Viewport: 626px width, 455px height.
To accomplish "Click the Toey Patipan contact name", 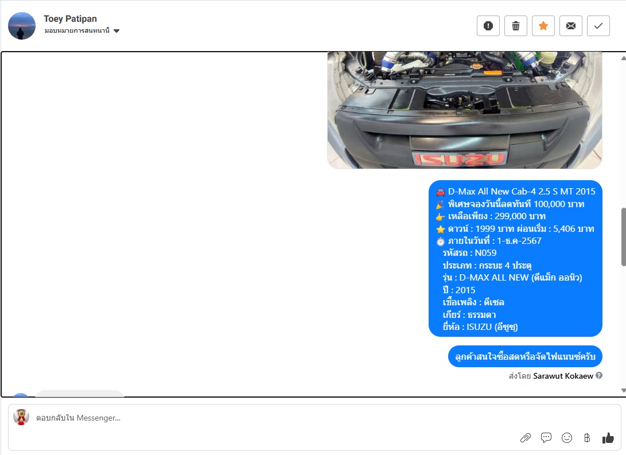I will [70, 19].
